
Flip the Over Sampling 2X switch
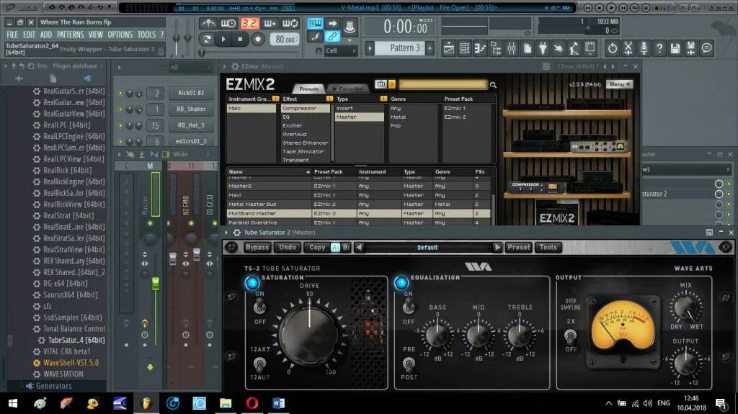tap(571, 336)
